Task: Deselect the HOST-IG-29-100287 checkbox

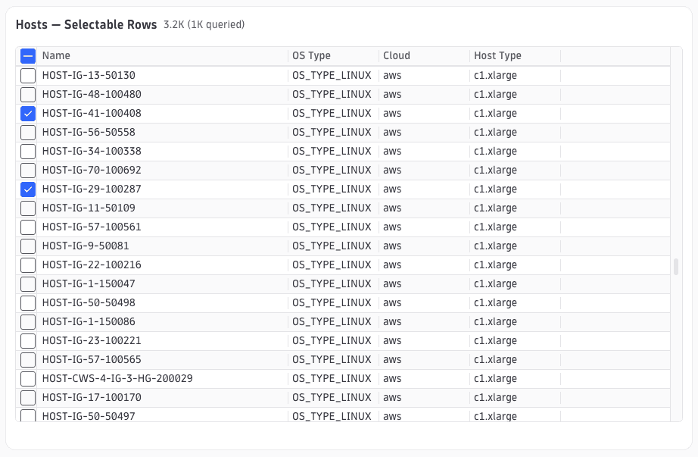Action: click(x=28, y=189)
